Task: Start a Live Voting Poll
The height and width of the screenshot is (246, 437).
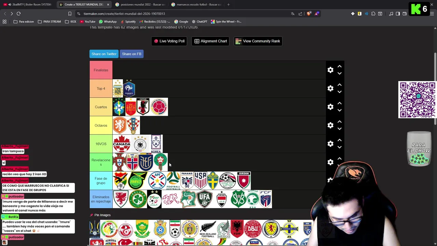Action: point(169,41)
